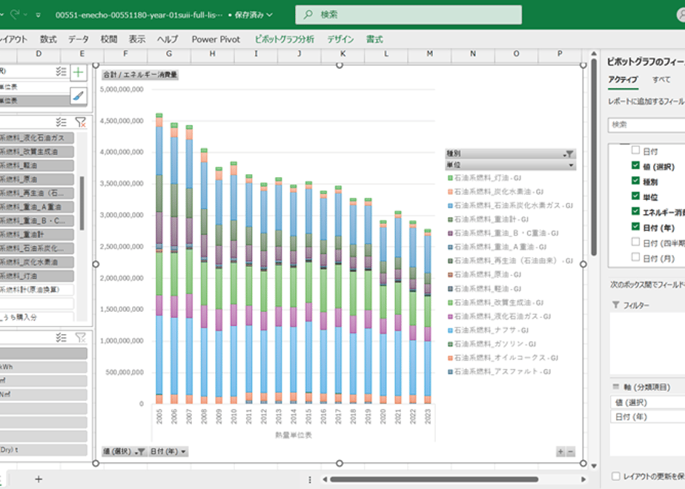Screen dimensions: 685x489
Task: Check the 日付 (四半期) field checkbox
Action: pyautogui.click(x=635, y=242)
